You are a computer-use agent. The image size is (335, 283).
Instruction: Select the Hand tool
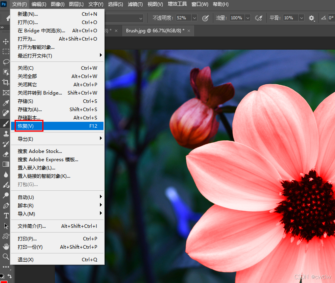coord(6,246)
